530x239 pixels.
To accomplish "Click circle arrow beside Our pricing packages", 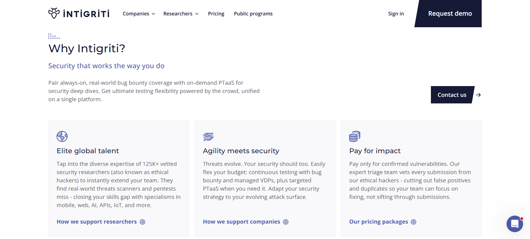I will point(414,222).
